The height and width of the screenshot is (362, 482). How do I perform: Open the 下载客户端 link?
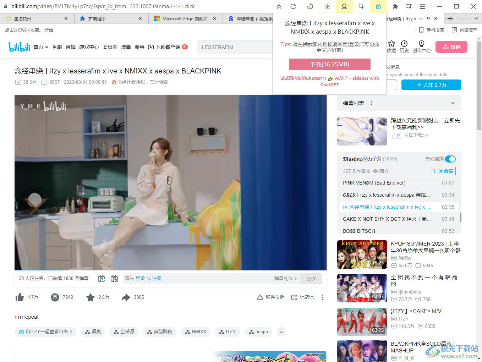tap(168, 47)
